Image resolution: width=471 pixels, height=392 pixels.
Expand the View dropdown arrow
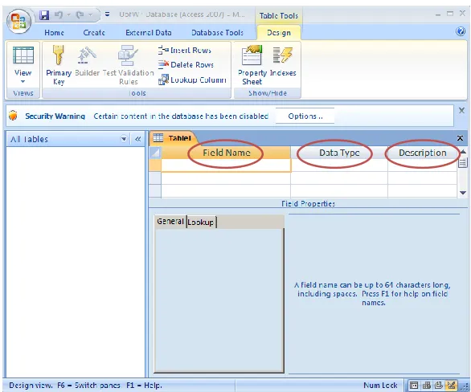click(23, 81)
